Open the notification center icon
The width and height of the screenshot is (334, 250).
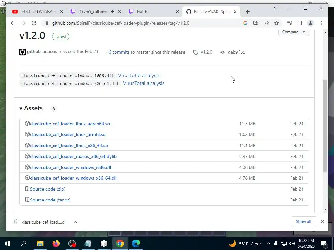pos(324,243)
